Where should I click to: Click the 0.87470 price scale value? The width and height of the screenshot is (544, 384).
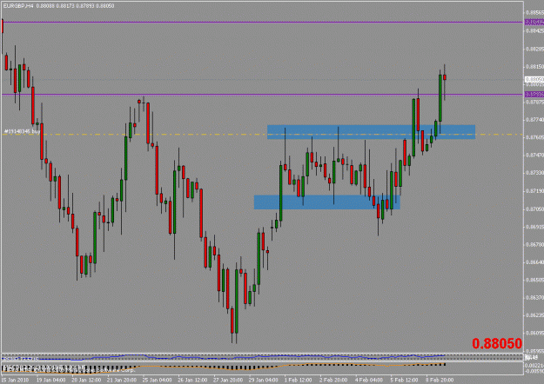[534, 156]
